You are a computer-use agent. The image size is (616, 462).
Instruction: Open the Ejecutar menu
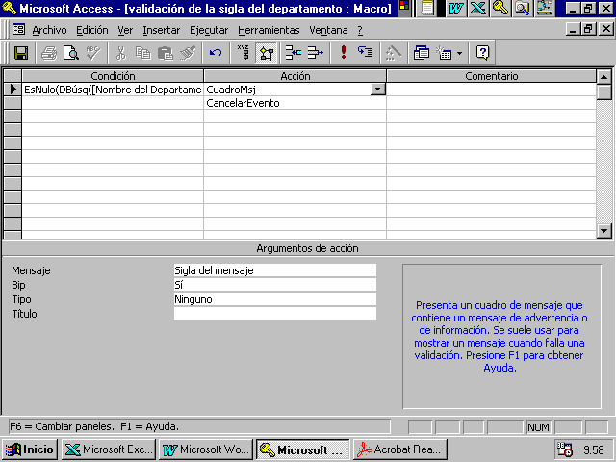click(x=209, y=30)
